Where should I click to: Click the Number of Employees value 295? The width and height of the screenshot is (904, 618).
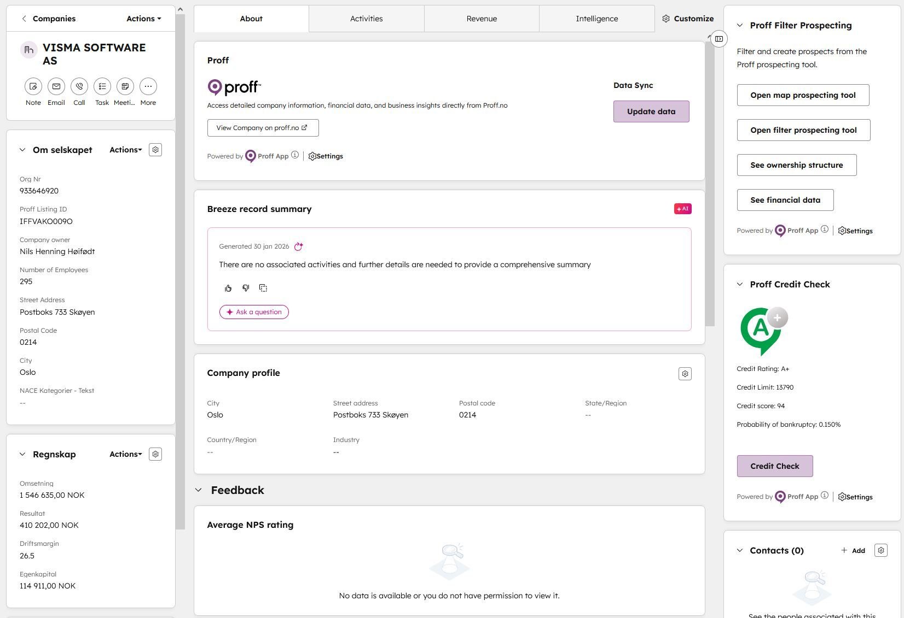pyautogui.click(x=26, y=281)
